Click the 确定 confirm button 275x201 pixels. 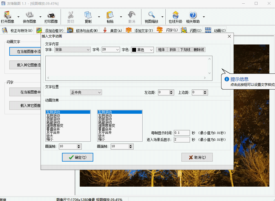pyautogui.click(x=77, y=157)
